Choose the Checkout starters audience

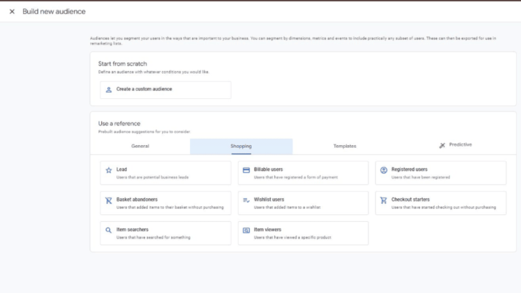tap(441, 203)
